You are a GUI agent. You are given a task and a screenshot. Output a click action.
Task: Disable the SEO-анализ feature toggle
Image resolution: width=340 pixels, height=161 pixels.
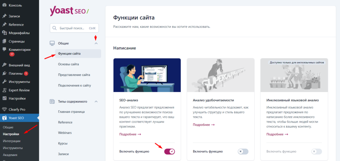(170, 151)
